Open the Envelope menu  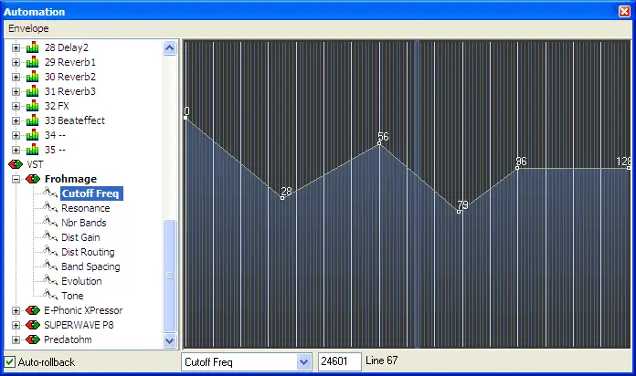(28, 28)
